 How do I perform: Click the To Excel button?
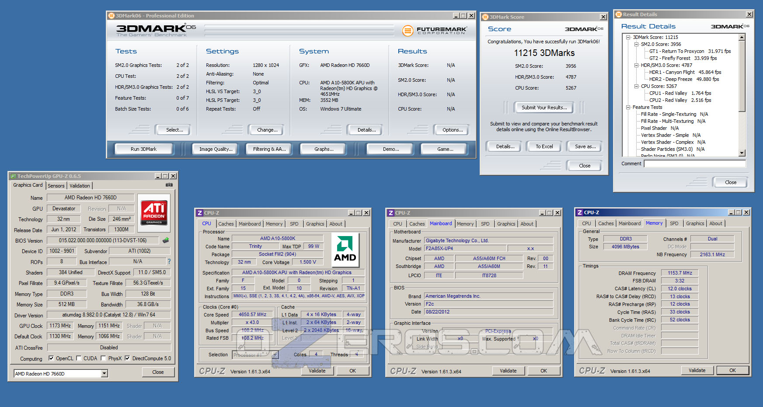pos(544,146)
